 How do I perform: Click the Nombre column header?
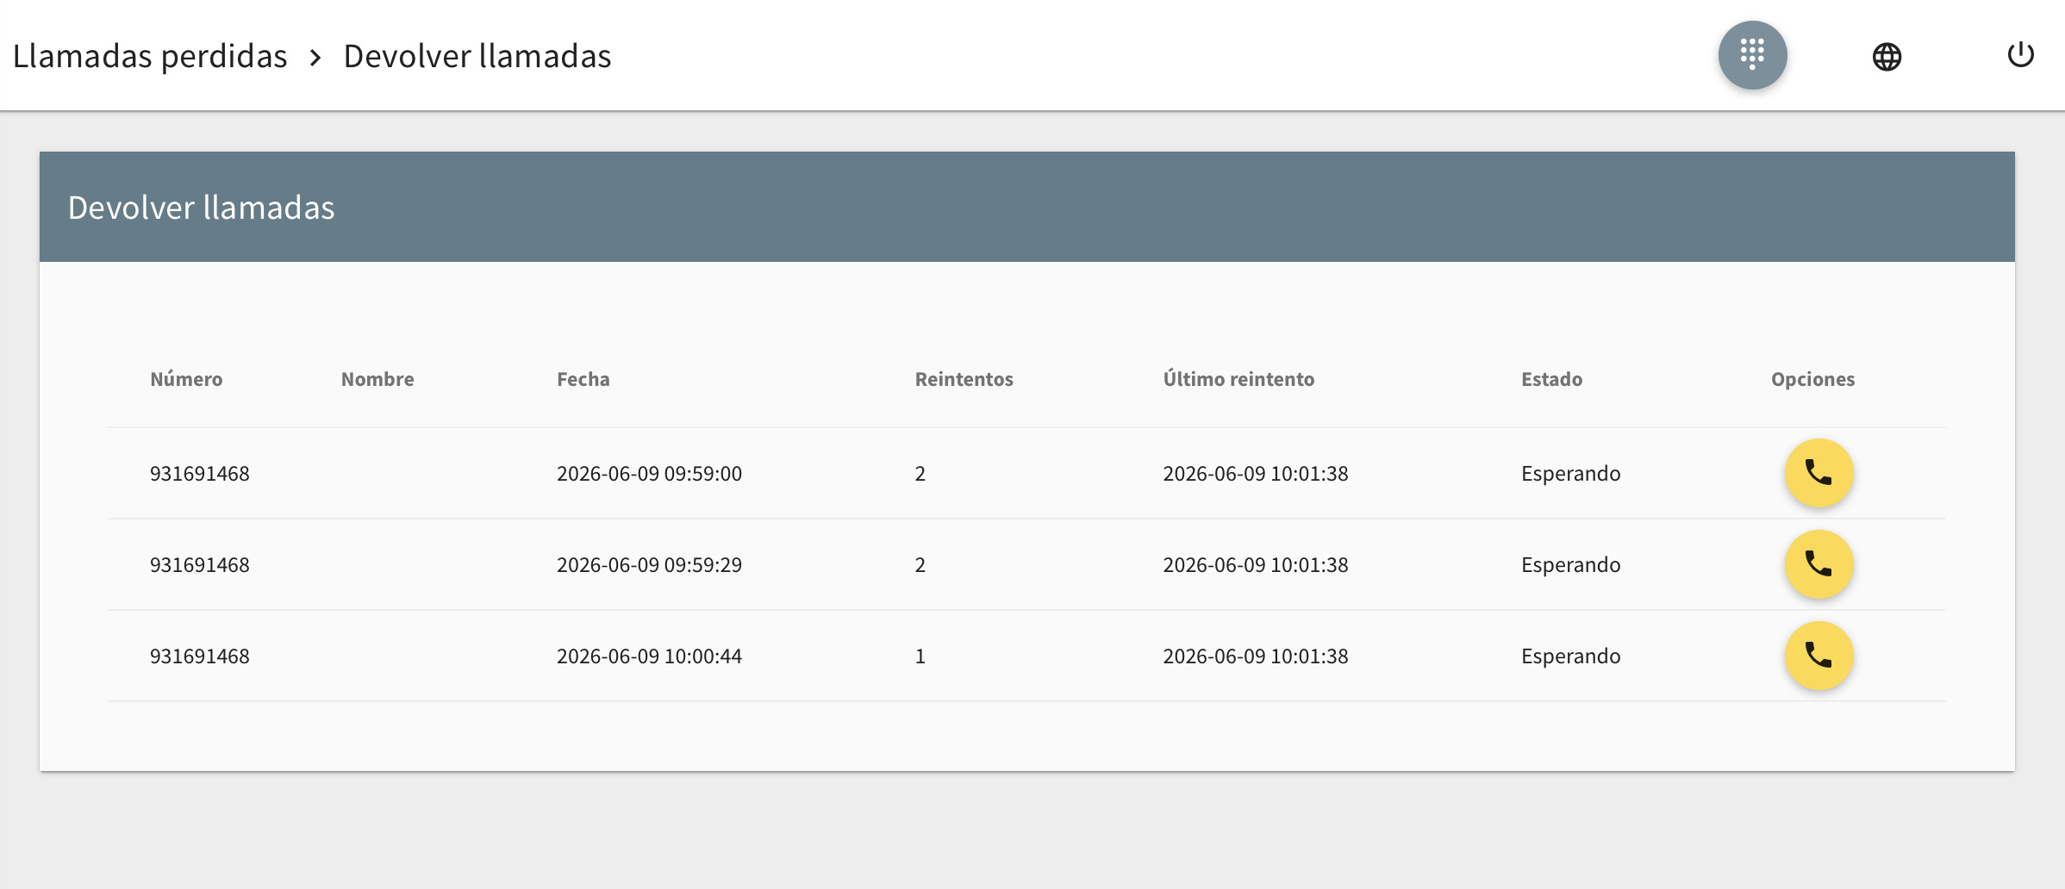377,379
